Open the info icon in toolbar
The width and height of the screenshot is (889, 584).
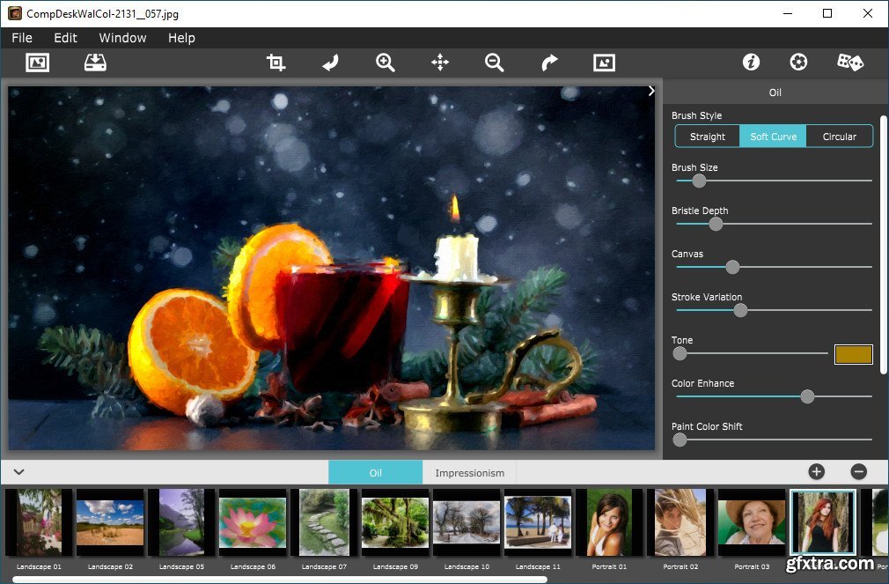[751, 63]
